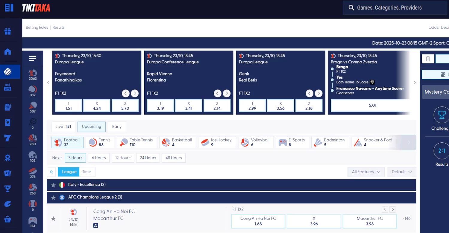Click the TIKITAKA logo

click(x=36, y=8)
